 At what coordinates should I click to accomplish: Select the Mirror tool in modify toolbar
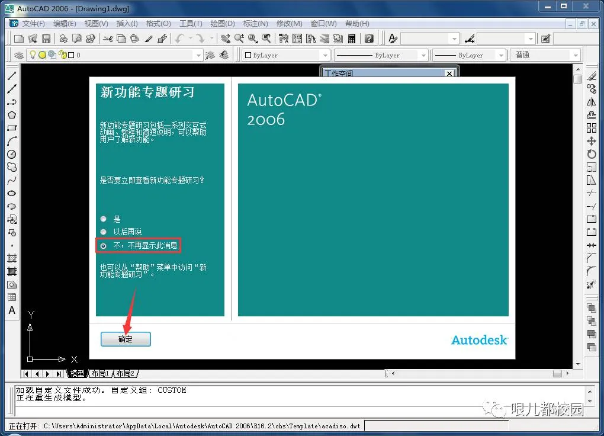pos(592,102)
